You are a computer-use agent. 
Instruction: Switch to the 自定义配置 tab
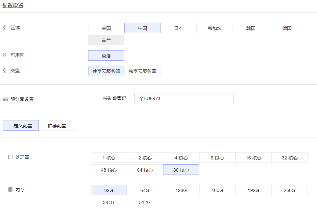[21, 126]
